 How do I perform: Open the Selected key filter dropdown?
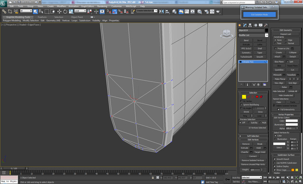252,177
